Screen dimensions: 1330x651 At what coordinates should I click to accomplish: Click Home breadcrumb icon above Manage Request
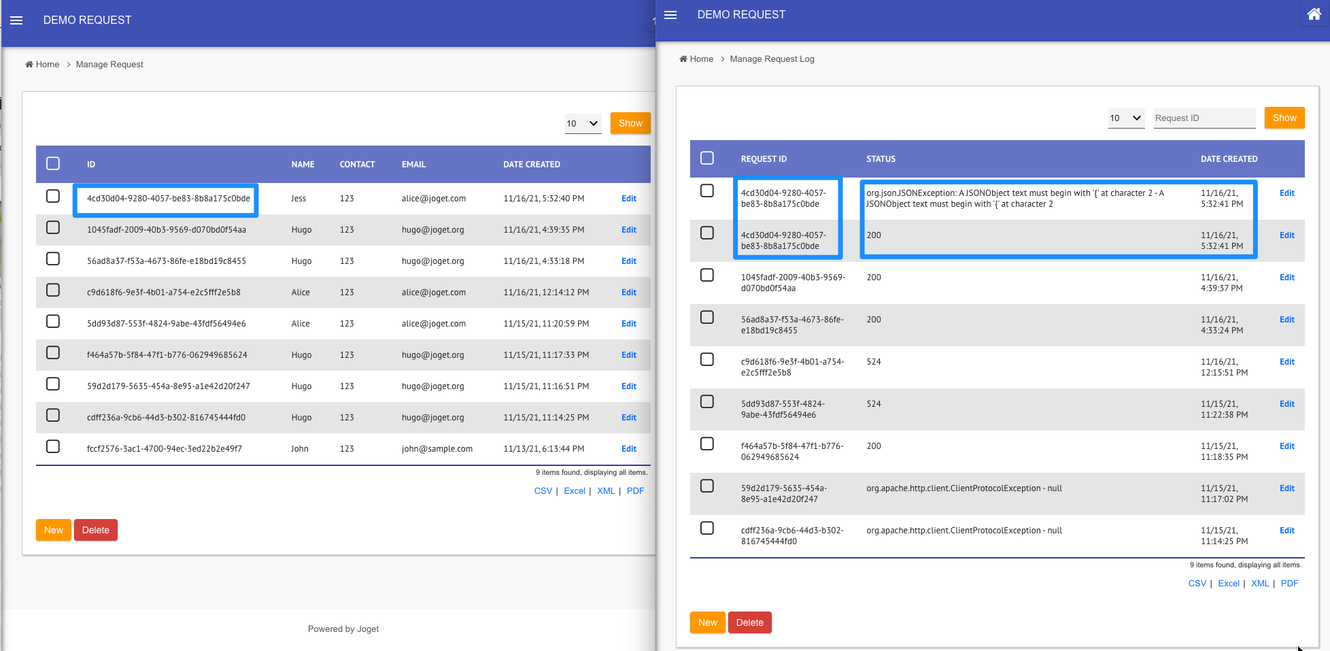point(29,65)
